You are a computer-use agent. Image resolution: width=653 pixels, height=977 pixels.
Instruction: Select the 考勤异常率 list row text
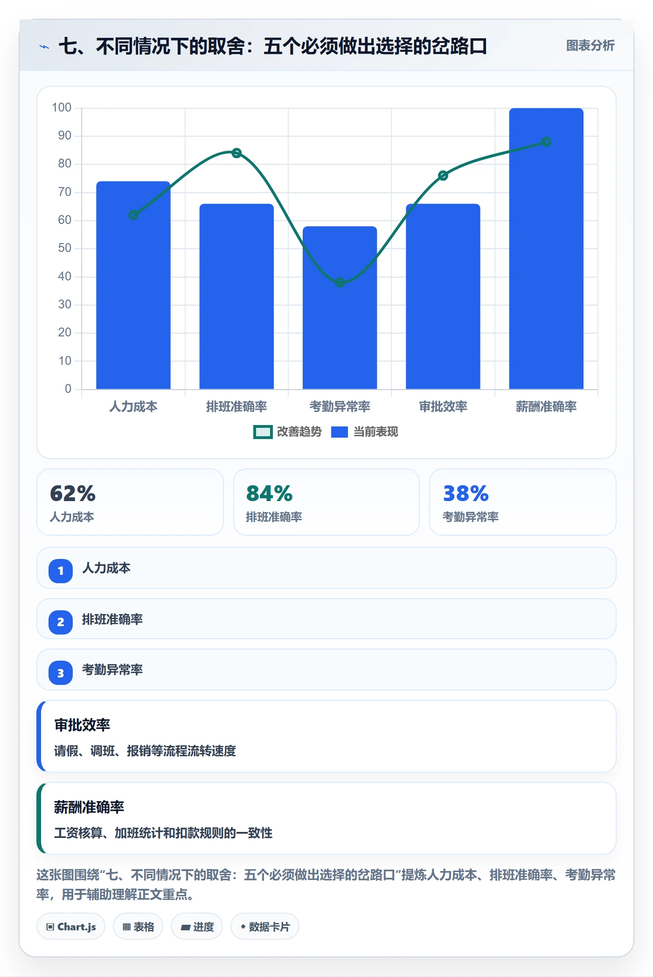click(x=112, y=670)
